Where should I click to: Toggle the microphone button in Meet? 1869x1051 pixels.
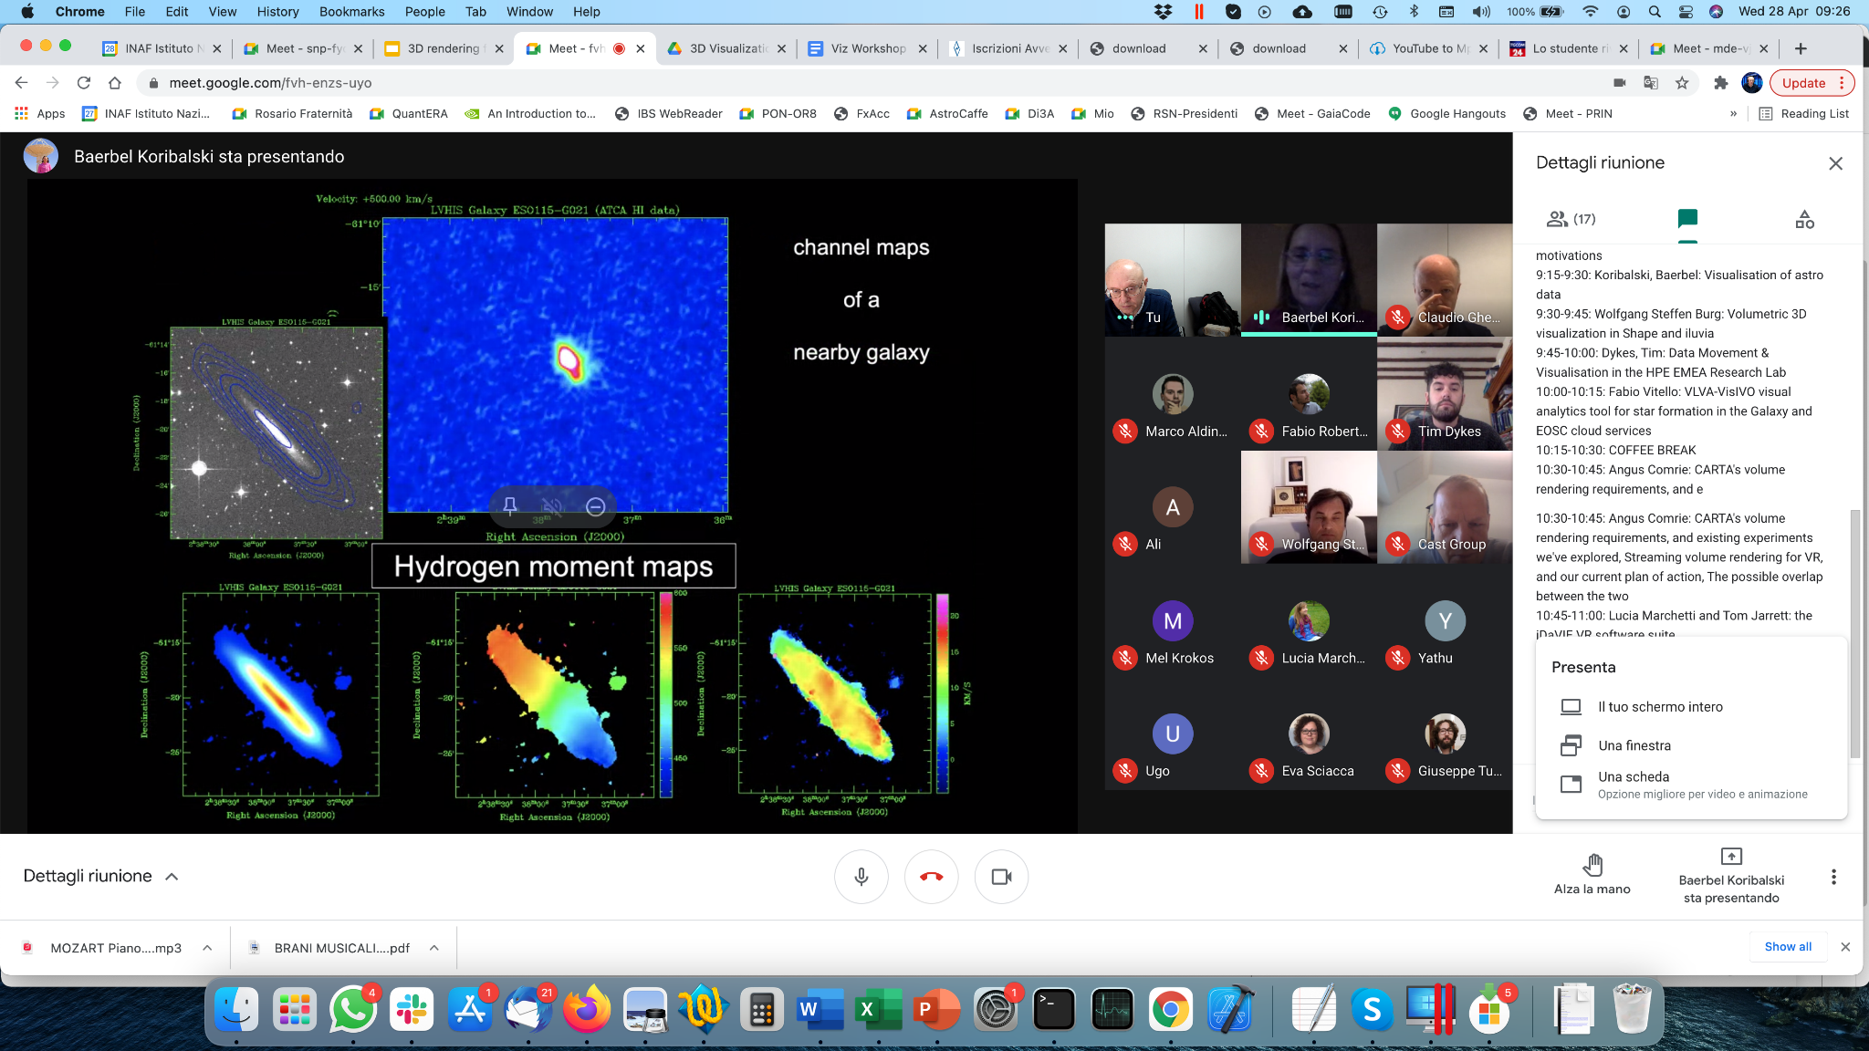click(861, 877)
